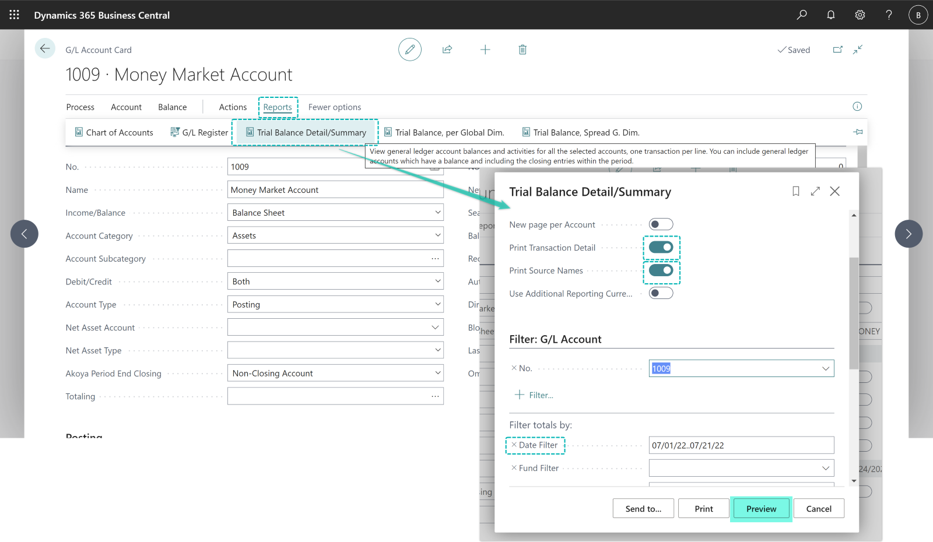Image resolution: width=933 pixels, height=542 pixels.
Task: Close the Trial Balance Detail/Summary dialog
Action: (x=835, y=191)
